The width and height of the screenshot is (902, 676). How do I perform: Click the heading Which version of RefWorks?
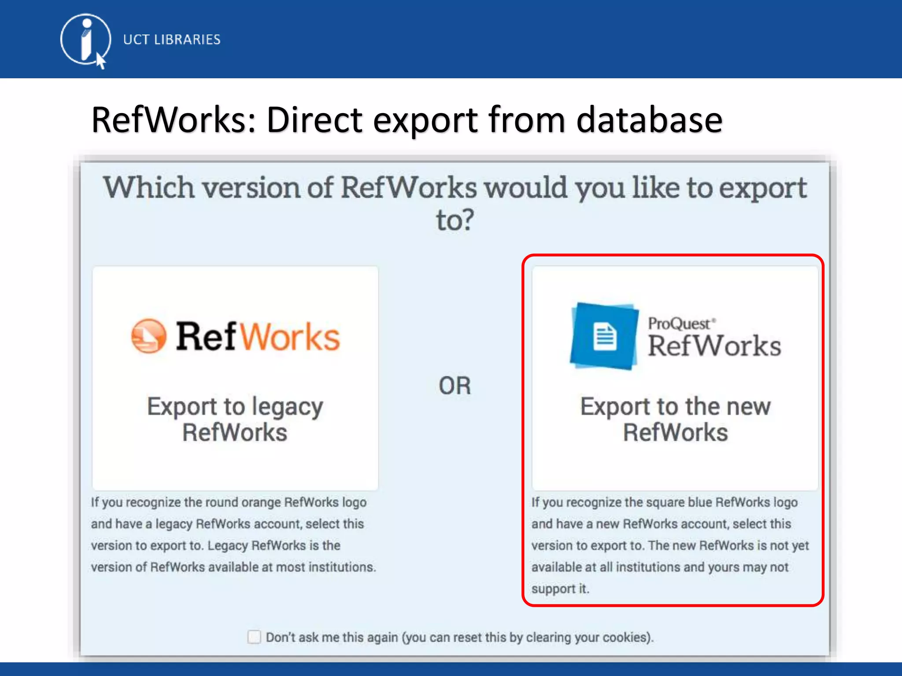coord(455,203)
